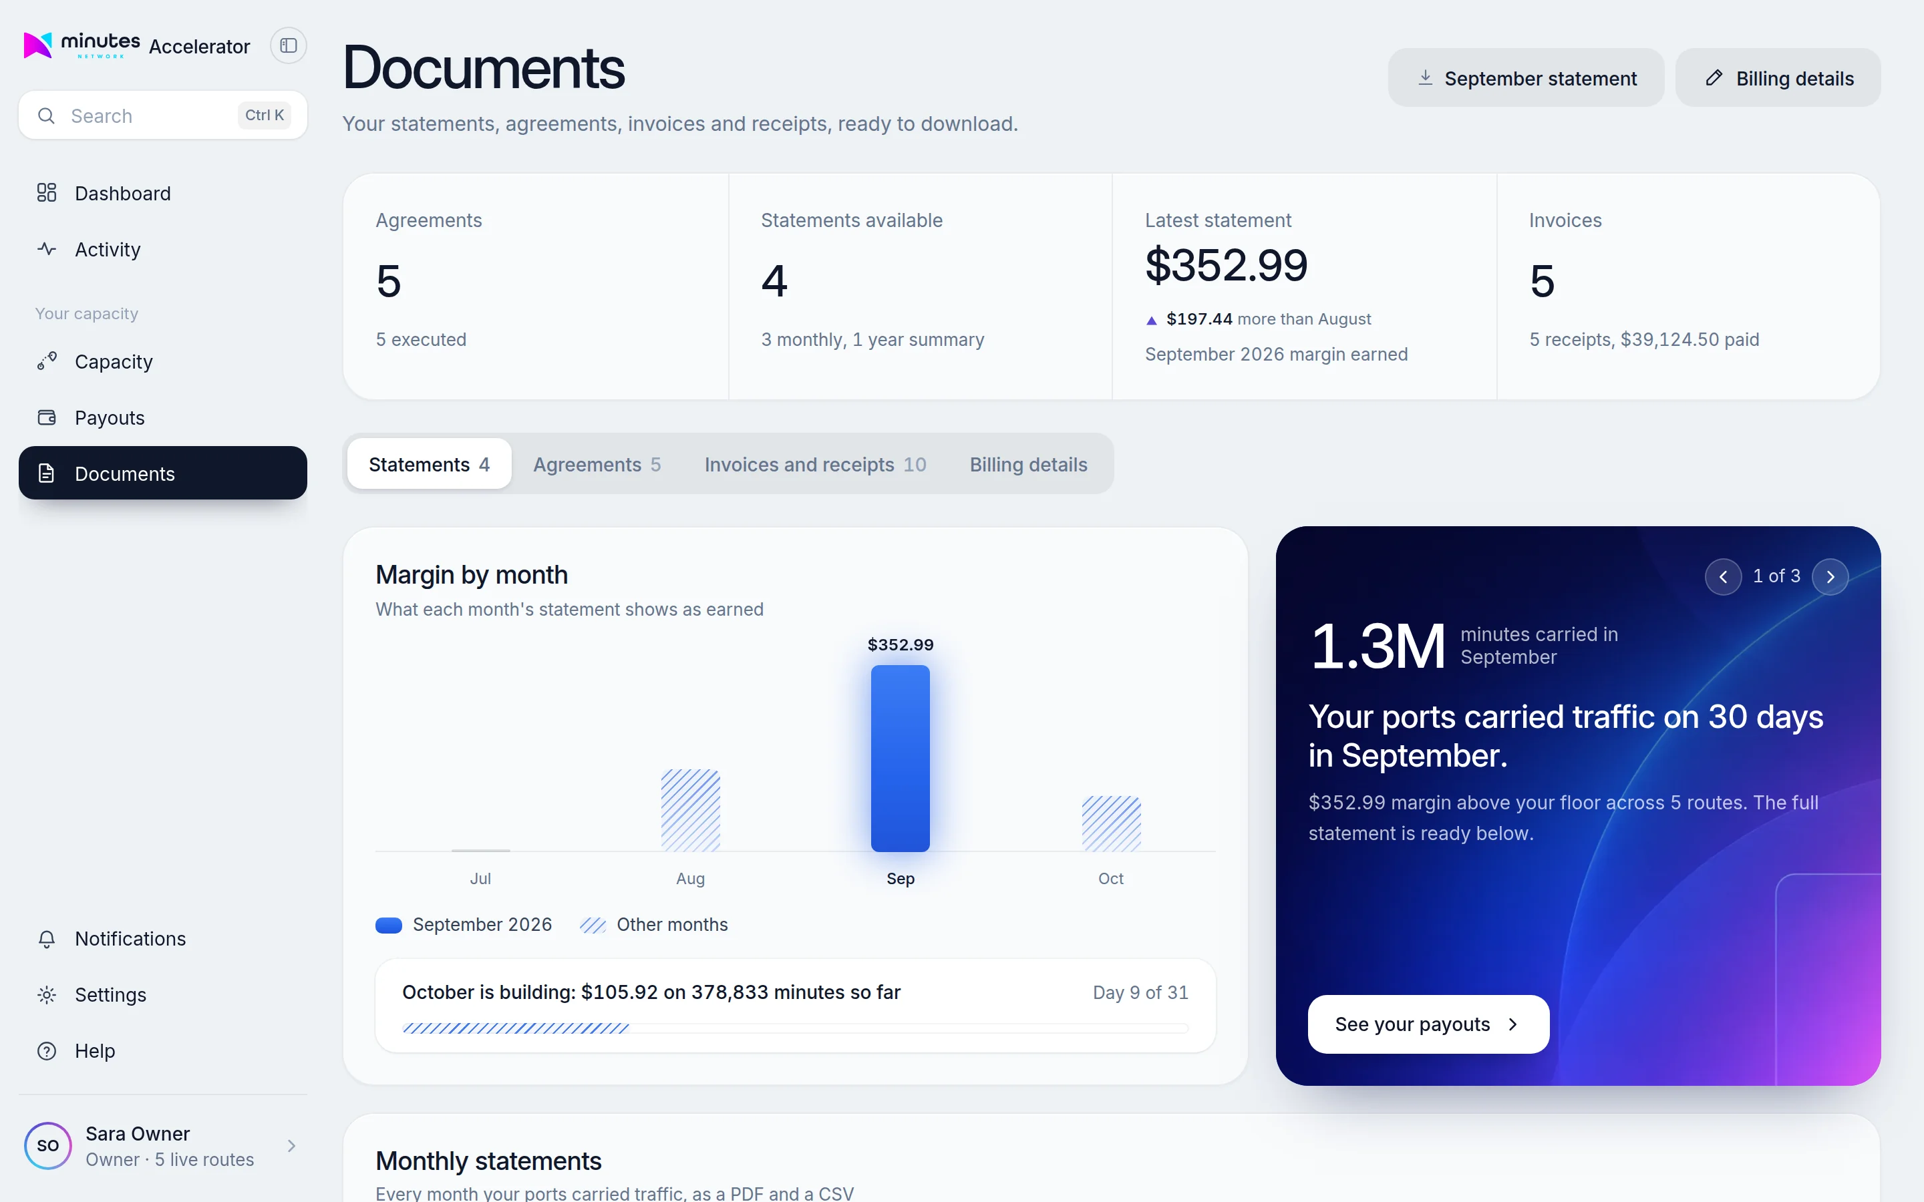Click "5 executed" text under Agreements

click(x=421, y=339)
